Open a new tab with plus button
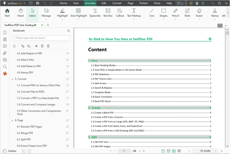The width and height of the screenshot is (230, 154). click(48, 25)
